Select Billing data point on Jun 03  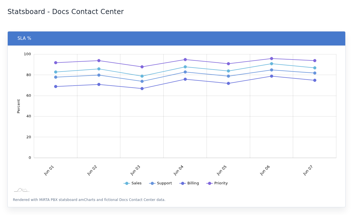(x=142, y=89)
